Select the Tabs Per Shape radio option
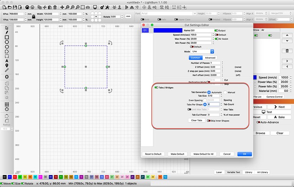 pyautogui.click(x=205, y=105)
